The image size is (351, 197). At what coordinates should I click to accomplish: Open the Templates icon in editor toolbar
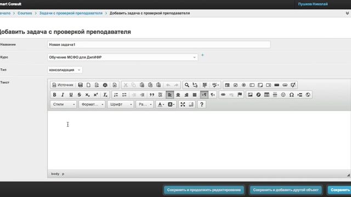pos(115,85)
